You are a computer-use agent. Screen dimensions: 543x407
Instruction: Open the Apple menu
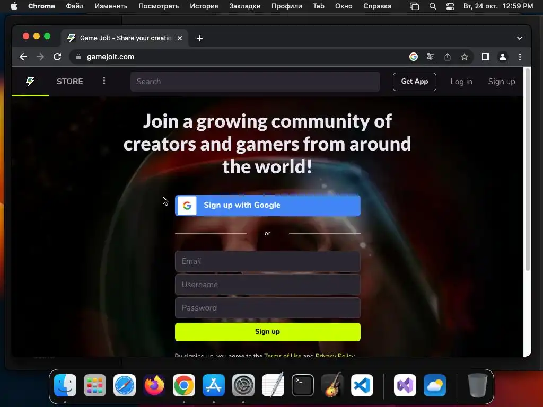(14, 6)
